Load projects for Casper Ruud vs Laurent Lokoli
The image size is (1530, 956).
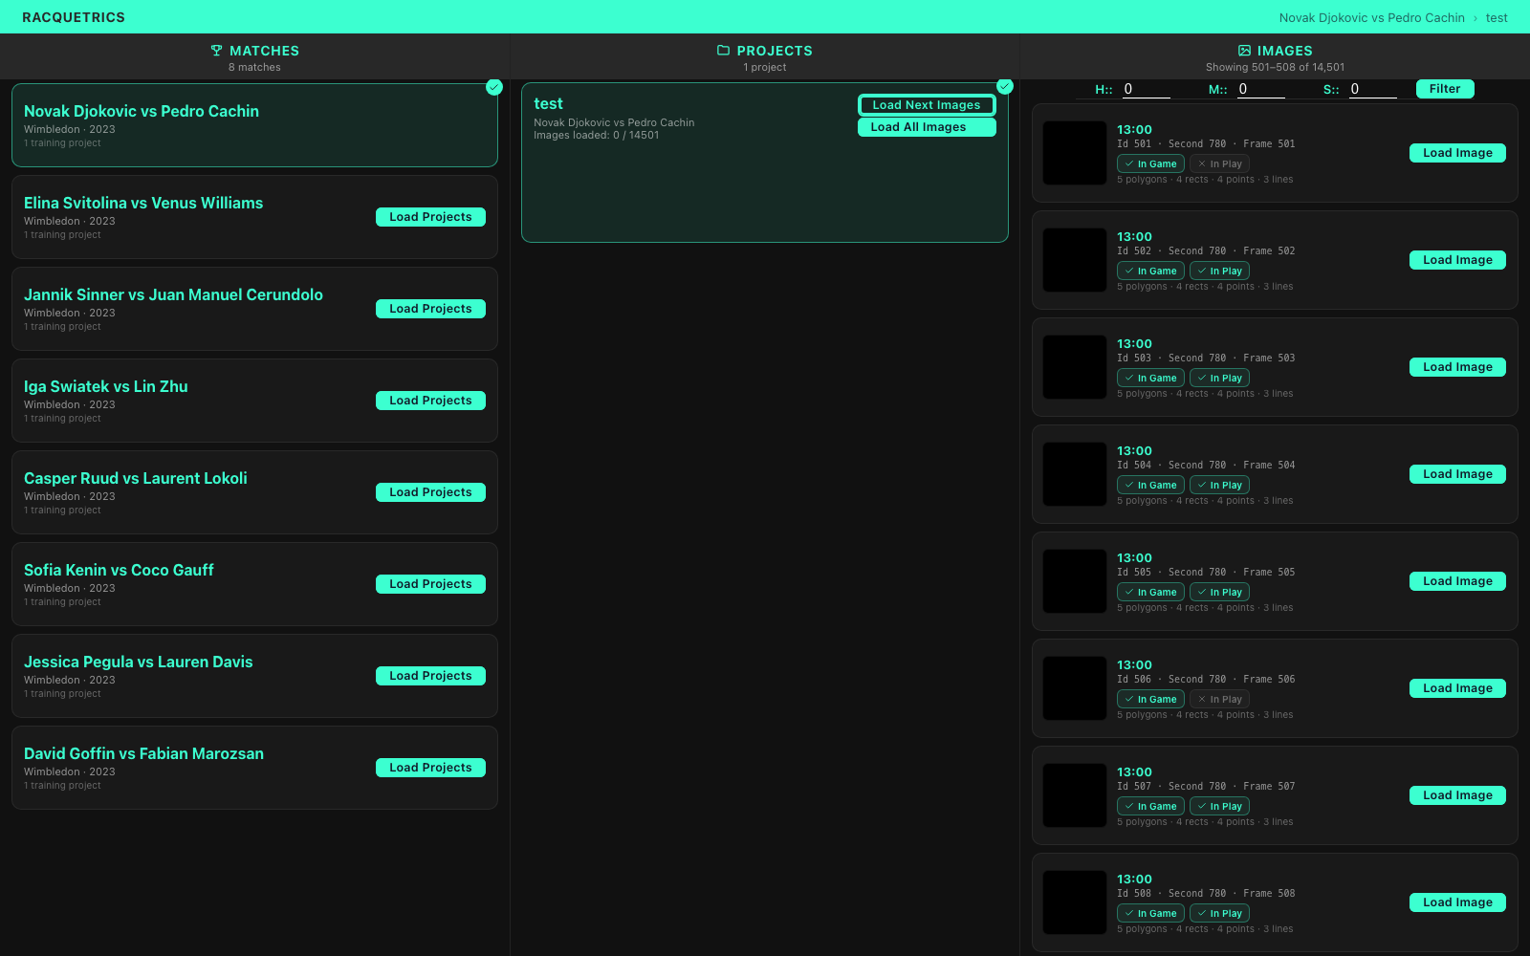tap(430, 492)
